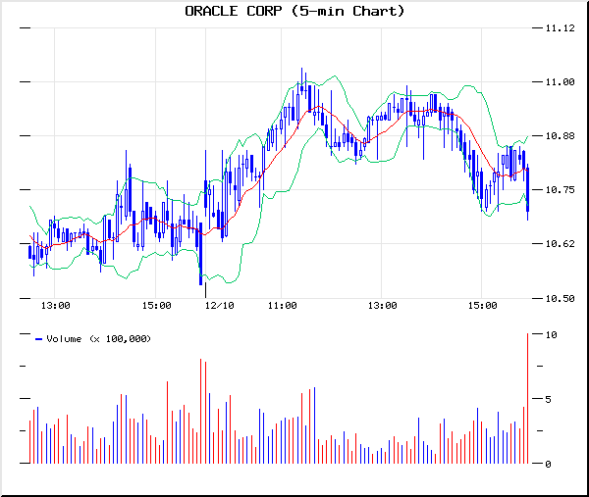Viewport: 589px width, 497px height.
Task: Click the volume axis label 0
Action: click(x=548, y=465)
